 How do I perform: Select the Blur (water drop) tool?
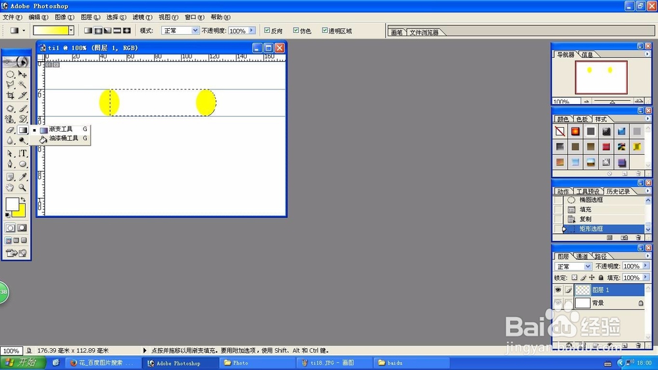pos(10,141)
